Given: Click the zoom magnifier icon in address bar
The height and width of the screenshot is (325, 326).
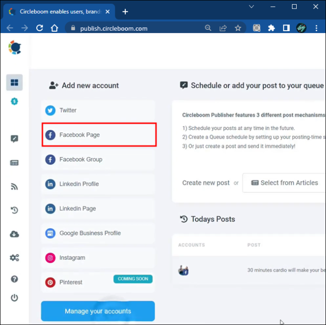Looking at the screenshot, I should pos(208,28).
